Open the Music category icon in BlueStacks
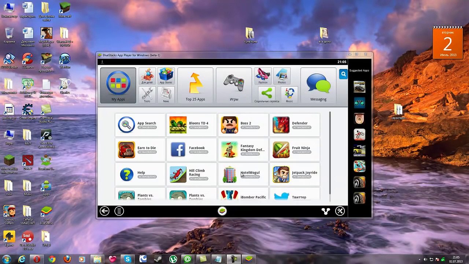Viewport: 469px width, 264px height. click(x=289, y=95)
